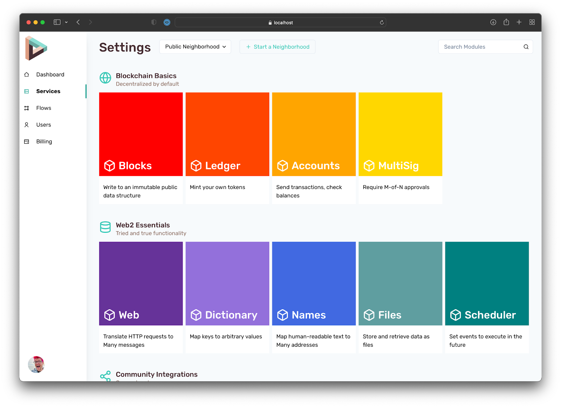Open the red Blocks module tile
The width and height of the screenshot is (561, 407).
click(141, 135)
